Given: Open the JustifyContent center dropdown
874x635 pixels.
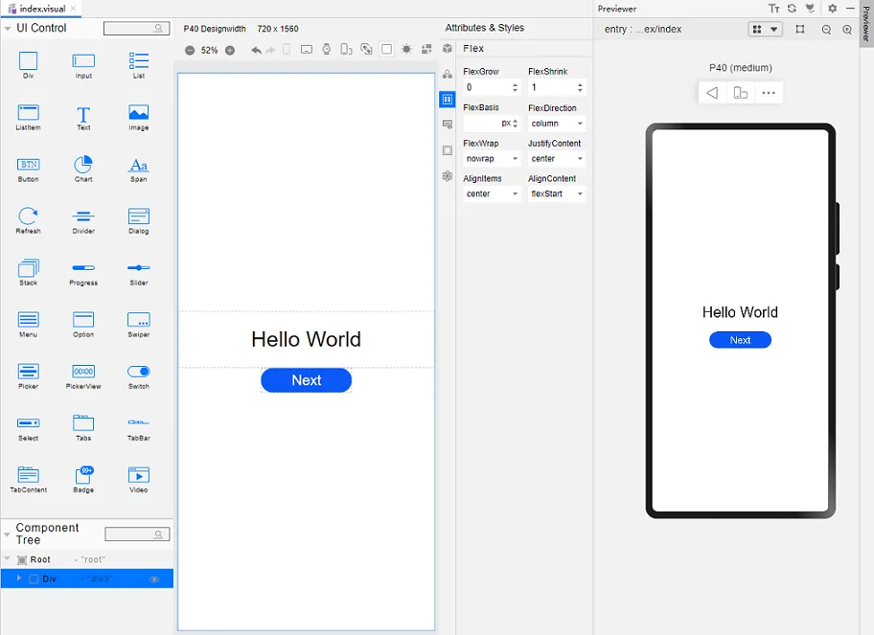Looking at the screenshot, I should pos(556,159).
